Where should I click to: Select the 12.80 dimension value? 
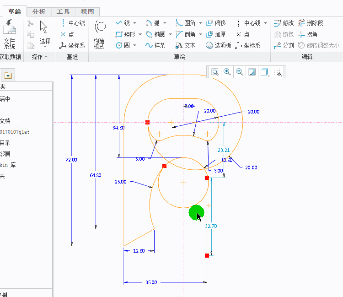[139, 251]
